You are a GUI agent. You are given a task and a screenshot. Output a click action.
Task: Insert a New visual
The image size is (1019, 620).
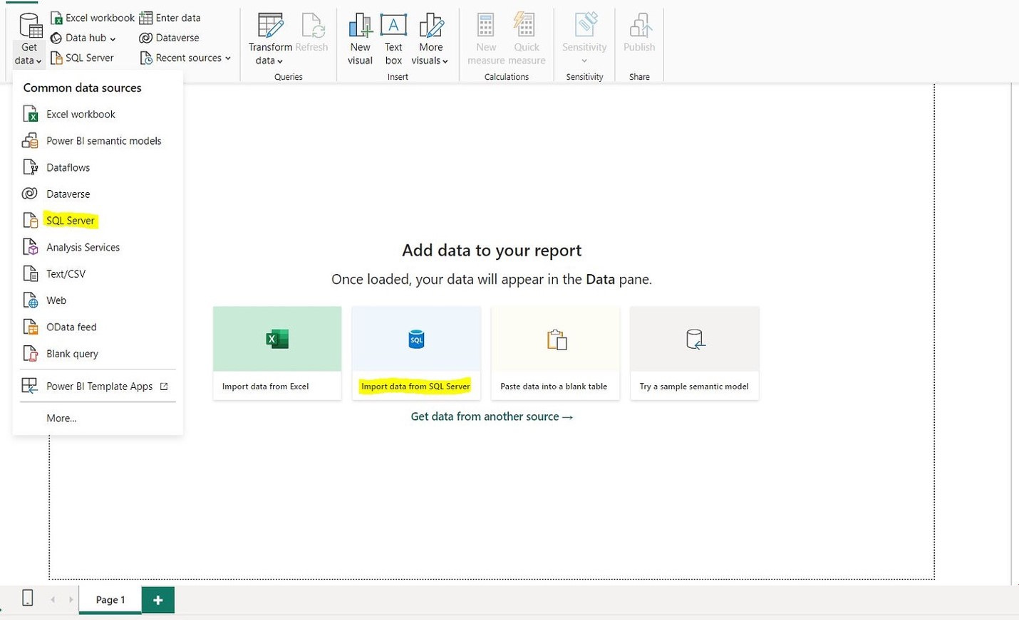coord(360,40)
